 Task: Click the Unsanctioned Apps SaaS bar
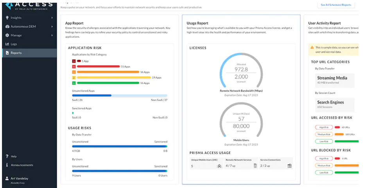pyautogui.click(x=92, y=95)
